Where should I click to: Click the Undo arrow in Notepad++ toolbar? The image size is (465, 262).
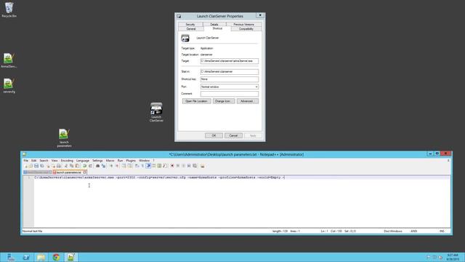click(x=84, y=166)
